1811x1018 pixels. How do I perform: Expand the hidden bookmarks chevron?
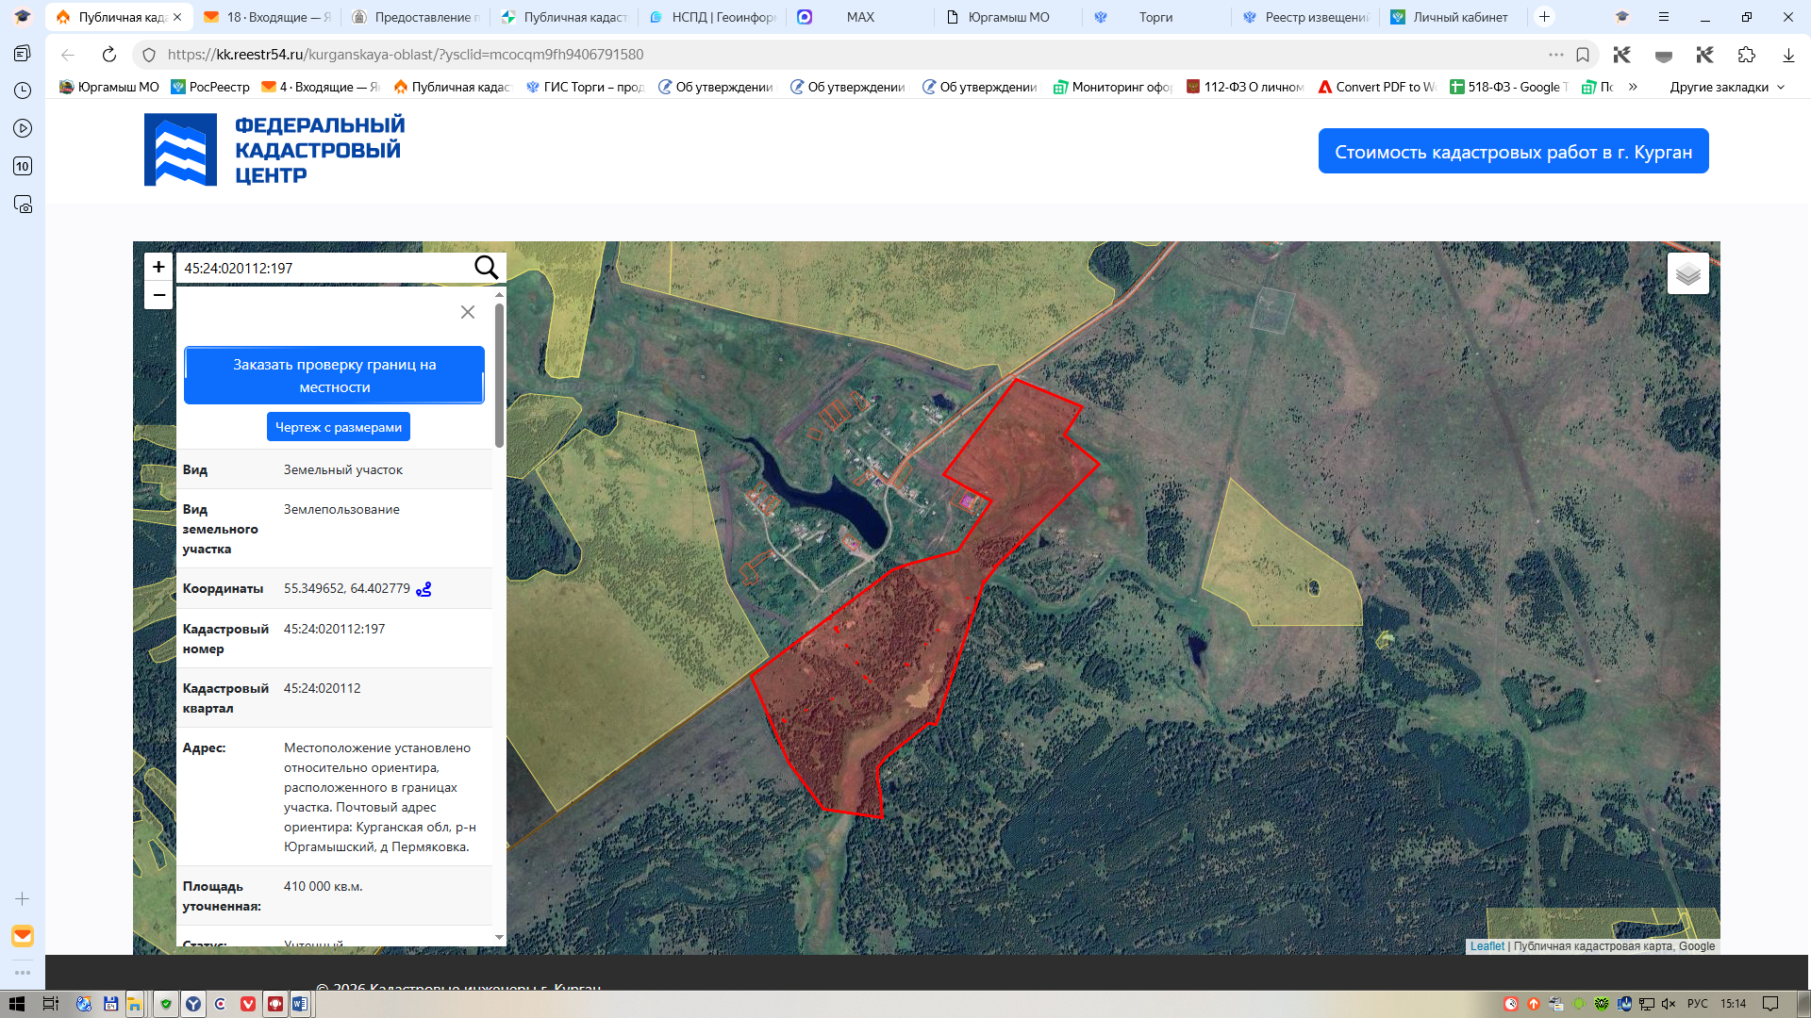click(x=1633, y=87)
